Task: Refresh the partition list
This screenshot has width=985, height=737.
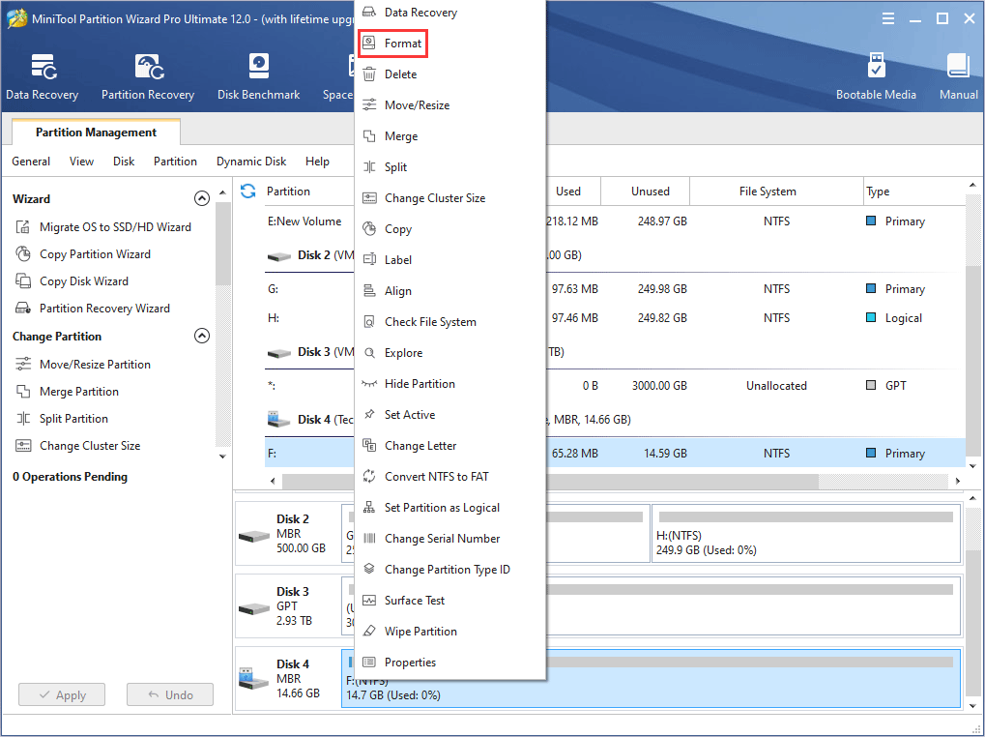Action: coord(248,191)
